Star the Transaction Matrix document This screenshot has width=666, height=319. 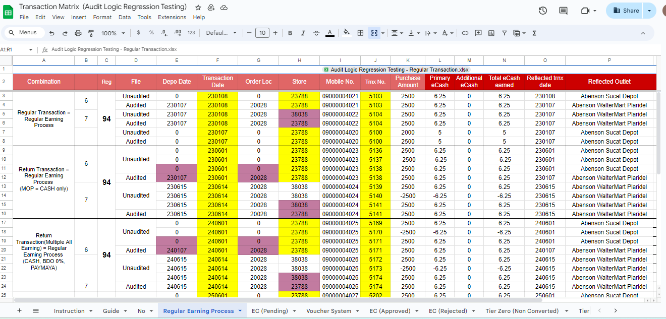tap(198, 8)
